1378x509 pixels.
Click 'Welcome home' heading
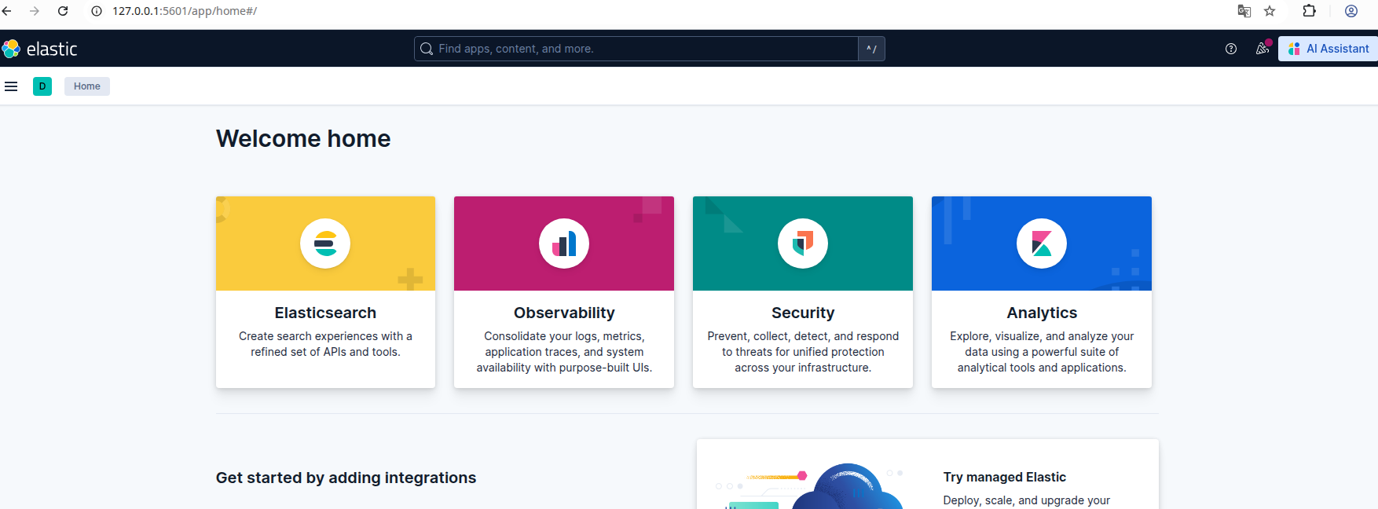click(x=303, y=138)
